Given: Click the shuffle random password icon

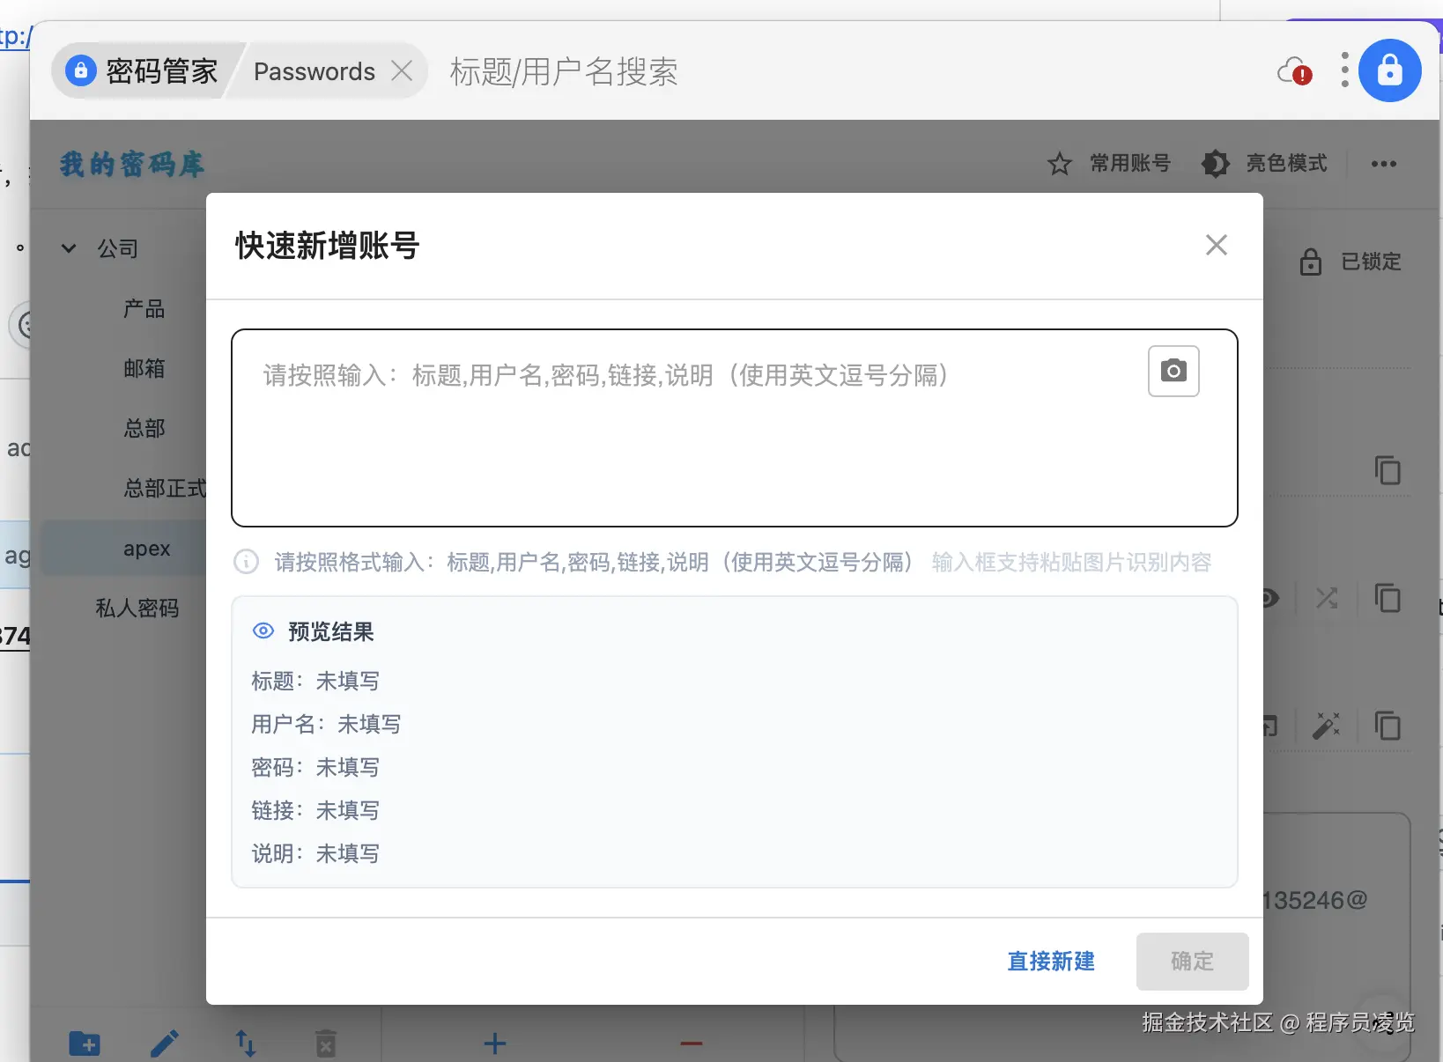Looking at the screenshot, I should (x=1328, y=598).
